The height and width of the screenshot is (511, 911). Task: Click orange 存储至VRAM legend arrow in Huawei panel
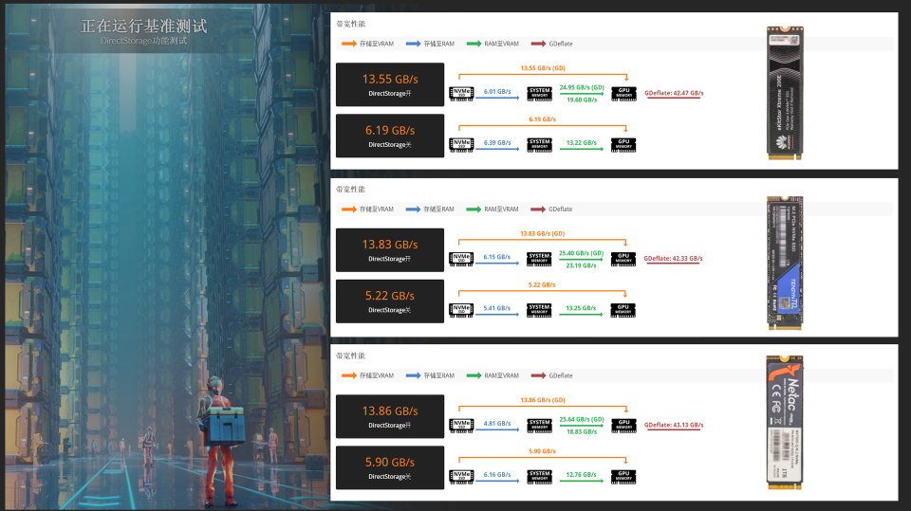(348, 44)
